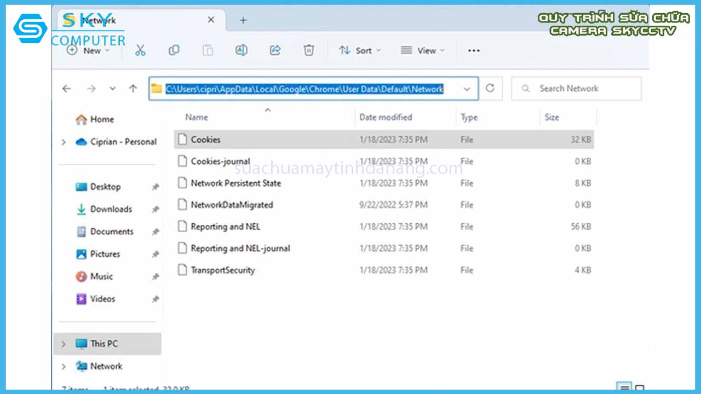Click the Downloads pin icon
701x394 pixels.
pos(155,210)
